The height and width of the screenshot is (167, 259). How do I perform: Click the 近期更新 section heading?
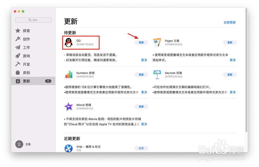[72, 139]
